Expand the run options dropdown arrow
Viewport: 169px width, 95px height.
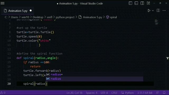tap(153, 11)
